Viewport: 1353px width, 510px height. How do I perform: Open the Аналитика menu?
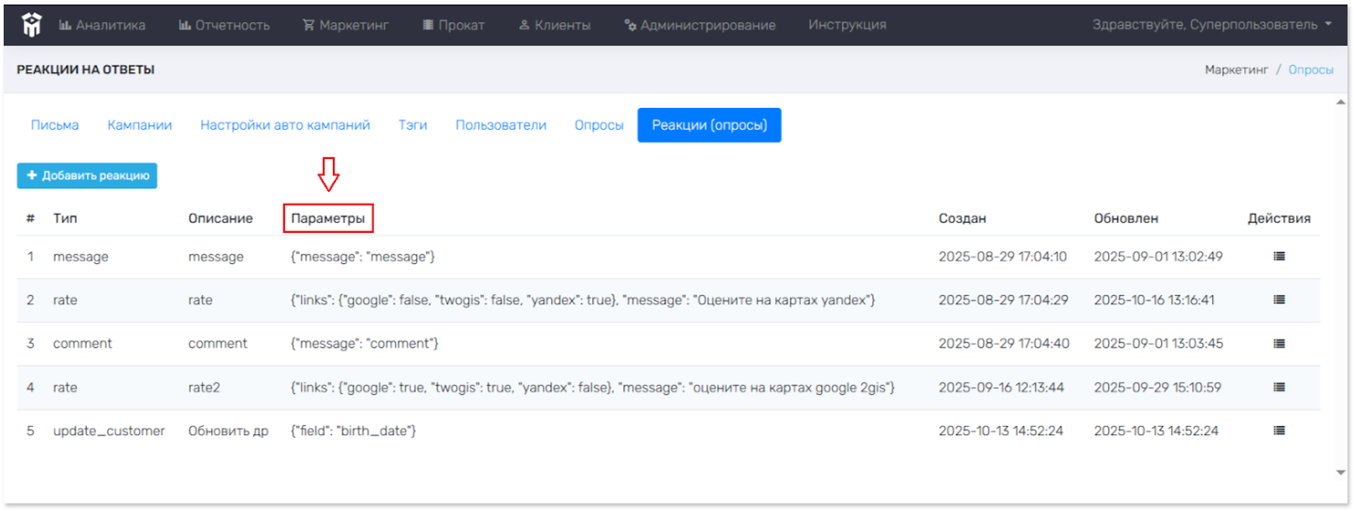click(102, 25)
